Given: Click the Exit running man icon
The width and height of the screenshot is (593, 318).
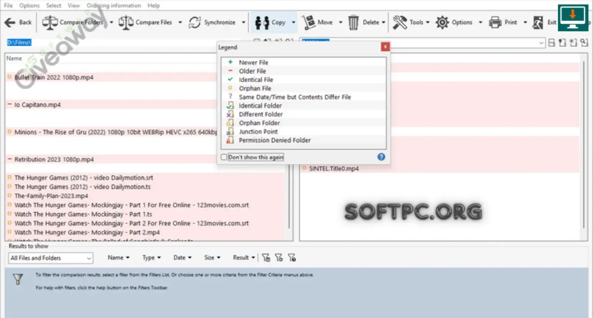Looking at the screenshot, I should pyautogui.click(x=538, y=22).
